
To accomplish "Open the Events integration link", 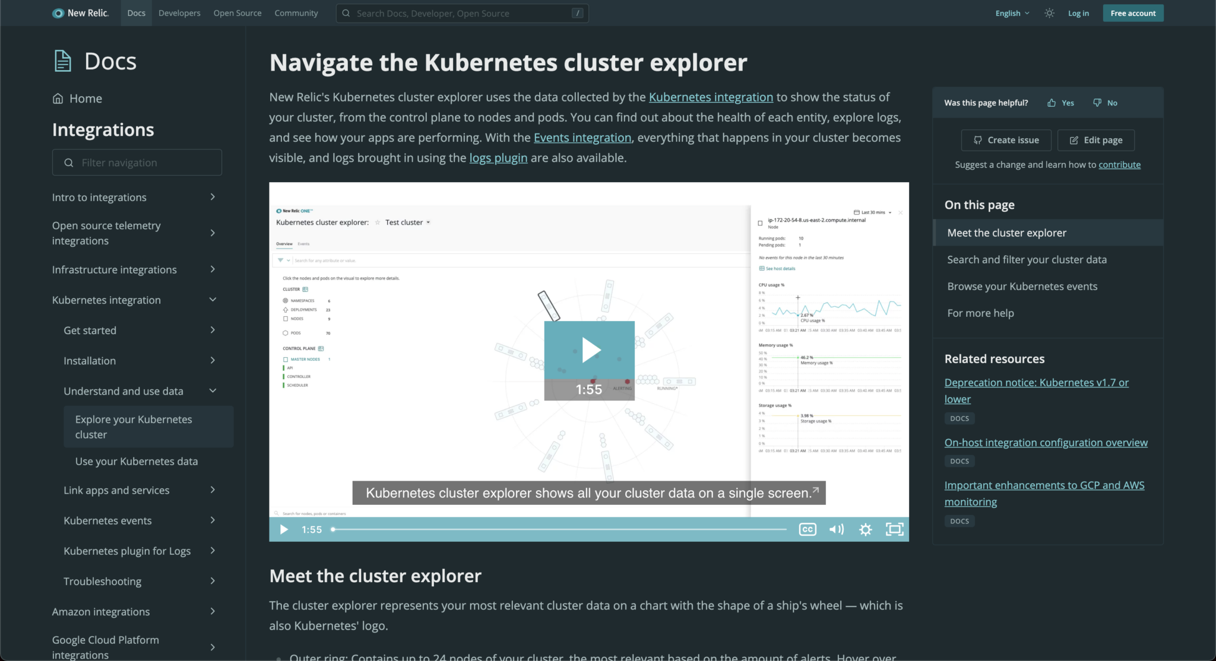I will 582,137.
